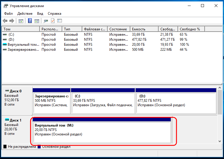Screen dimensions: 224x159
Task: Open the Справка menu
Action: (x=55, y=14)
